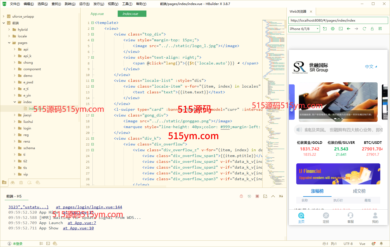Open browser settings gear icon
Screen dimensions: 390x247
click(x=333, y=29)
